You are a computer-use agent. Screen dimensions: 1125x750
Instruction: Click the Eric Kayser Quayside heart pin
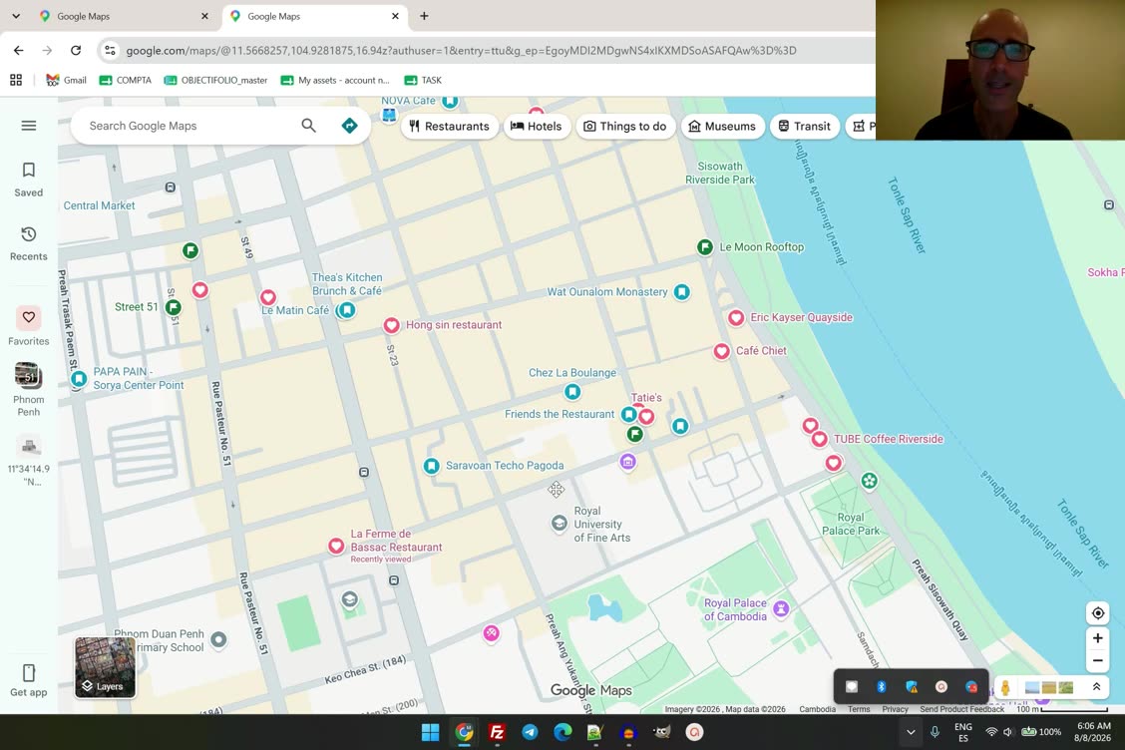tap(736, 318)
